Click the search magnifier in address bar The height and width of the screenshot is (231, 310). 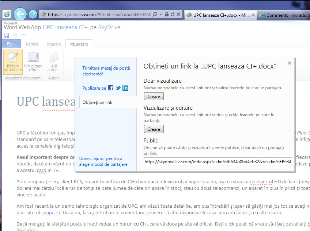[155, 14]
